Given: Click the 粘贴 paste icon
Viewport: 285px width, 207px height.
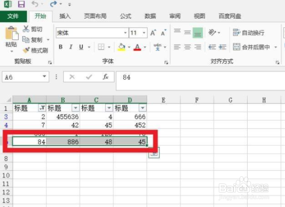Looking at the screenshot, I should coord(12,33).
